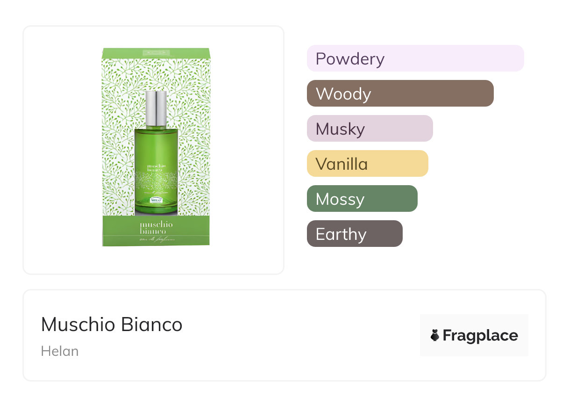The width and height of the screenshot is (569, 404).
Task: Click the Fragplace logo icon
Action: [x=435, y=335]
